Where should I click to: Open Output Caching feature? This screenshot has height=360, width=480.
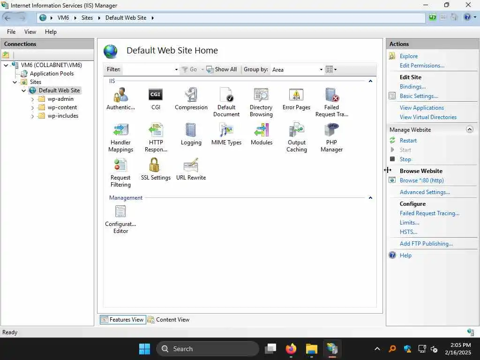tap(296, 137)
